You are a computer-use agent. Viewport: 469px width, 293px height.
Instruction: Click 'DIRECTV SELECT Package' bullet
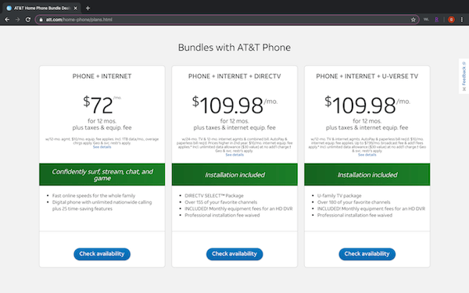214,195
